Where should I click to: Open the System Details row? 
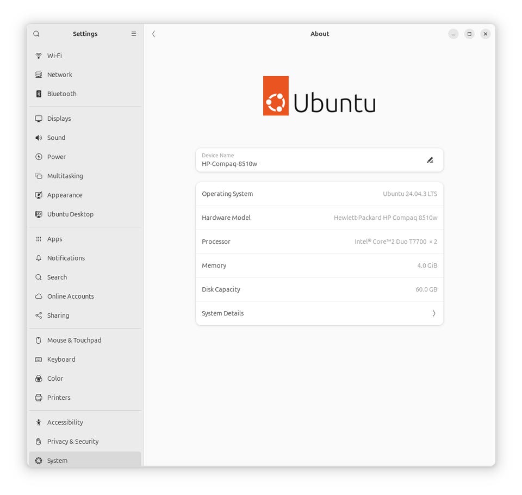[x=319, y=313]
